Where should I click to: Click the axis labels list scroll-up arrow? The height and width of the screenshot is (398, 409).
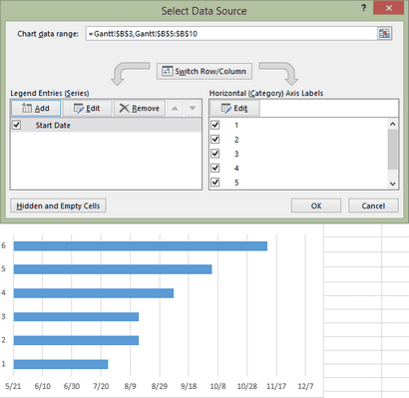tap(393, 124)
